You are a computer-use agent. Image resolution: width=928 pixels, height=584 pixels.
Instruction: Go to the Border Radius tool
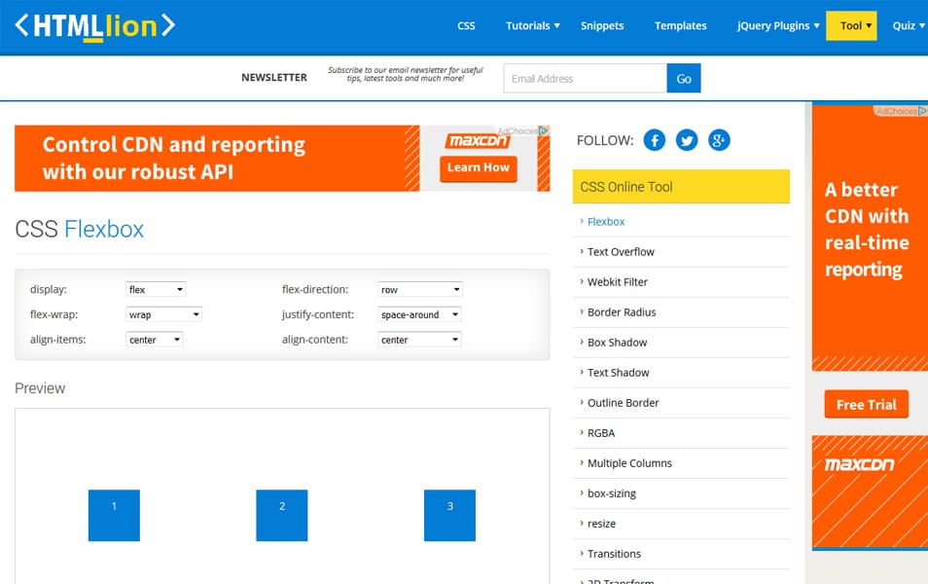coord(622,312)
